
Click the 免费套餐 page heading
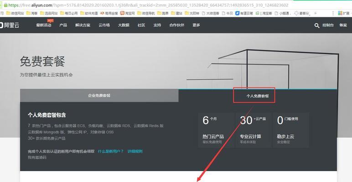(x=42, y=61)
